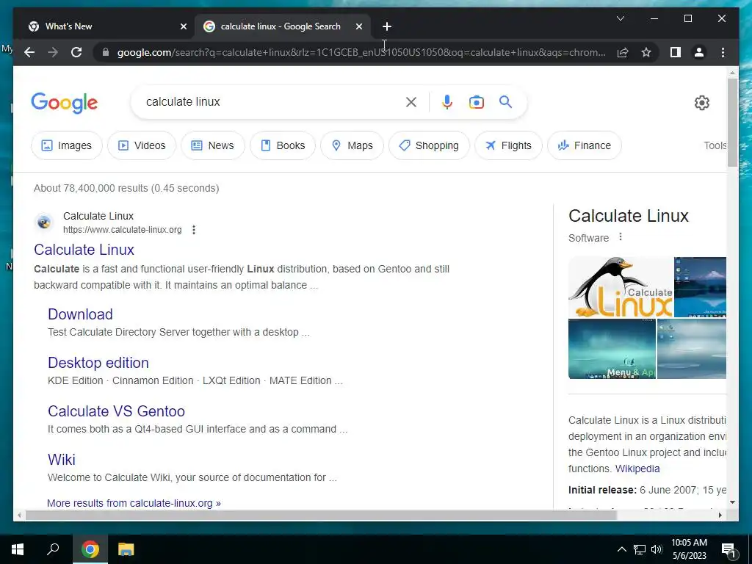Start voice search with the microphone icon
752x564 pixels.
point(447,101)
